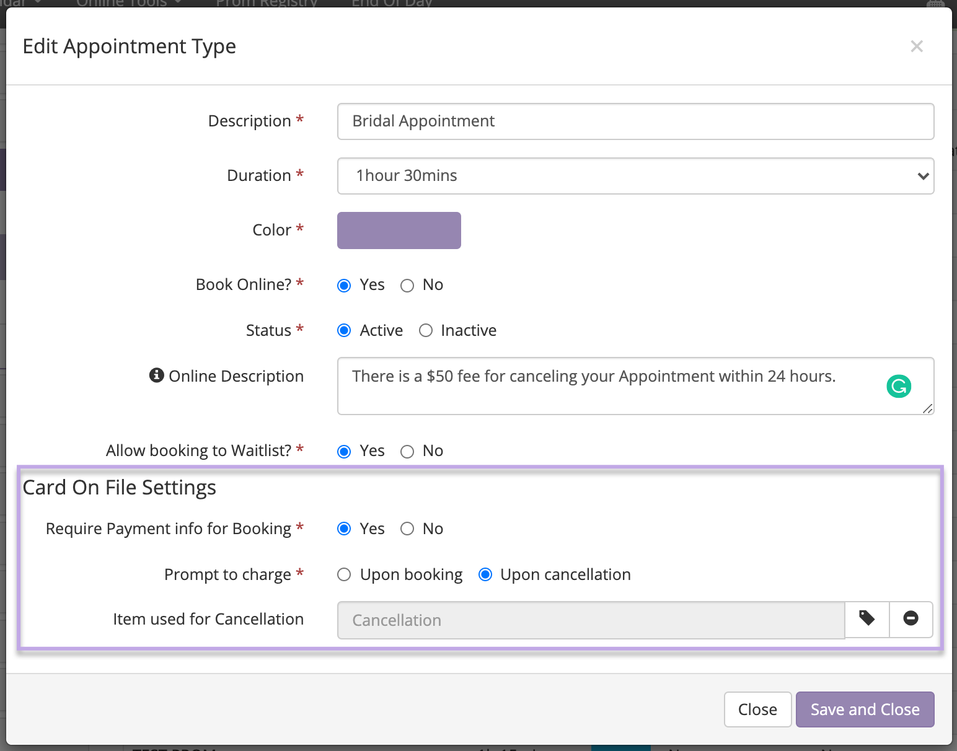957x751 pixels.
Task: Click the remove (minus) icon for Cancellation item
Action: [911, 619]
